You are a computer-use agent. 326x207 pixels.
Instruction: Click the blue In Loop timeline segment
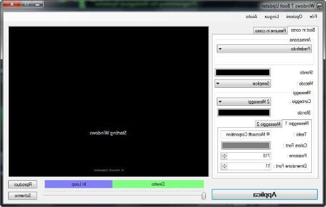(x=79, y=185)
